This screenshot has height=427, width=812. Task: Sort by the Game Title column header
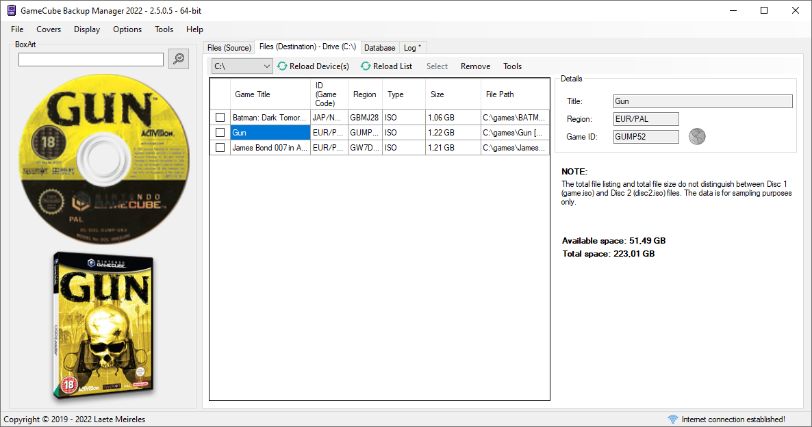(x=270, y=94)
